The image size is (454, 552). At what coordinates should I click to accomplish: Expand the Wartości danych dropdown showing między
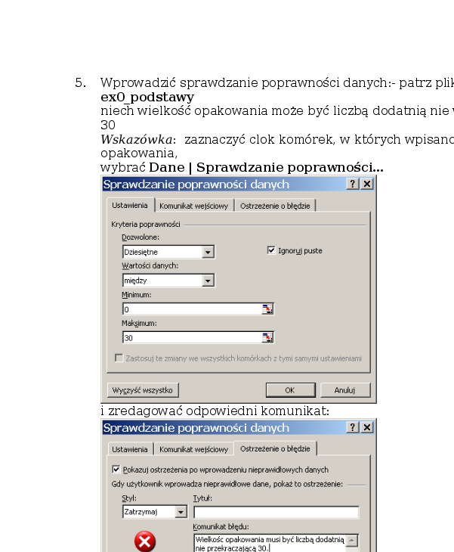(208, 281)
